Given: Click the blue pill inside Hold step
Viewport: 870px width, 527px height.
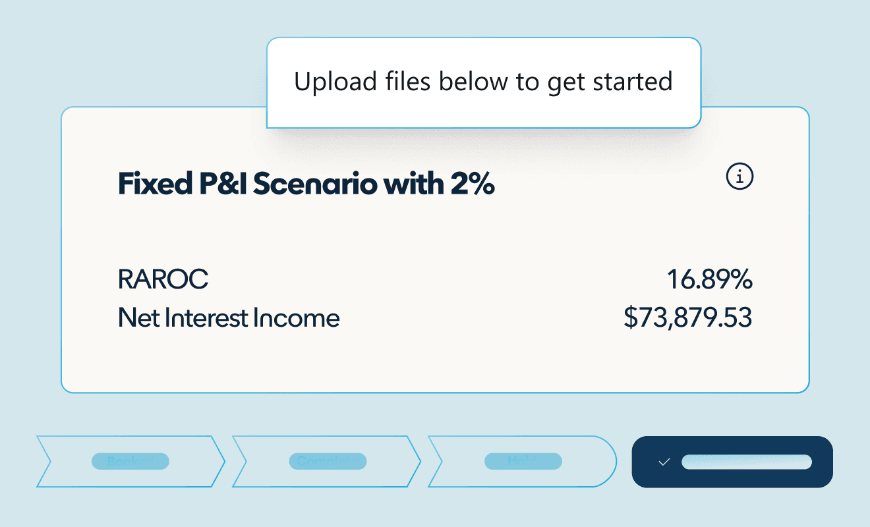Looking at the screenshot, I should pyautogui.click(x=523, y=461).
